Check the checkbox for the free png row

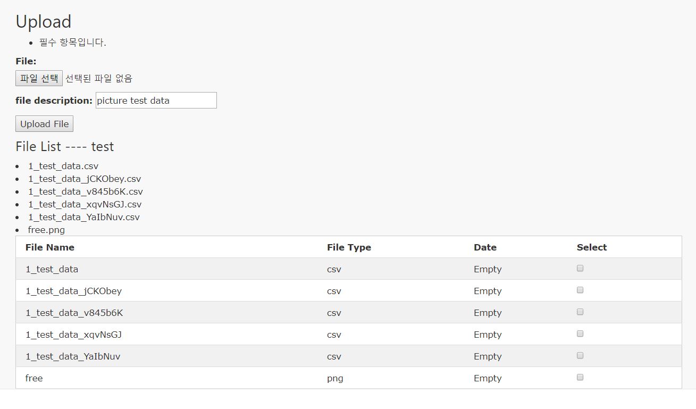click(x=580, y=378)
